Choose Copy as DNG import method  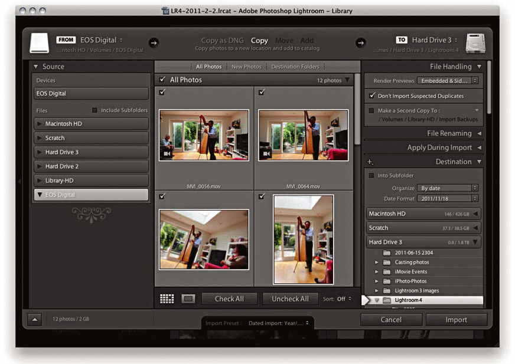point(222,40)
